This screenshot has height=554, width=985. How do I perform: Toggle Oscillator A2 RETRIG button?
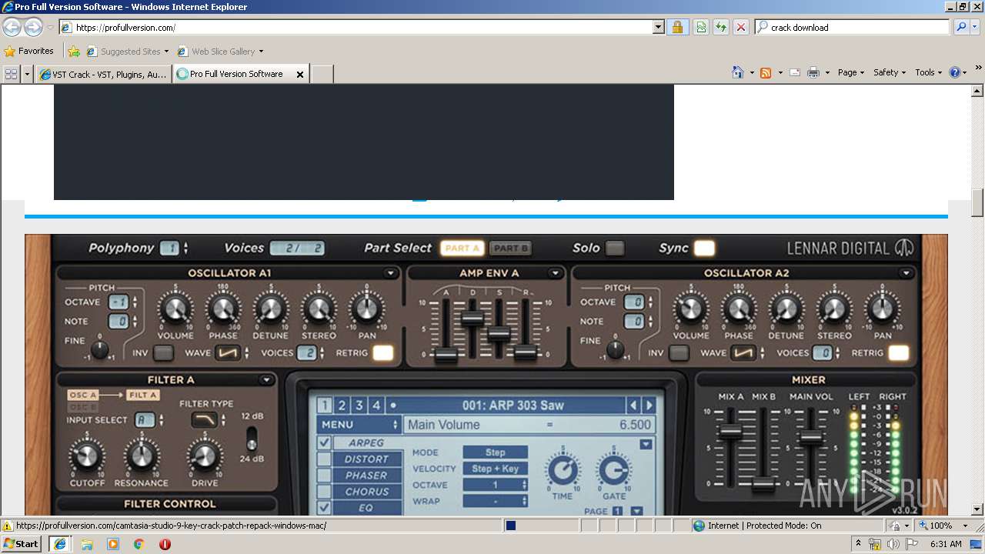pyautogui.click(x=899, y=353)
